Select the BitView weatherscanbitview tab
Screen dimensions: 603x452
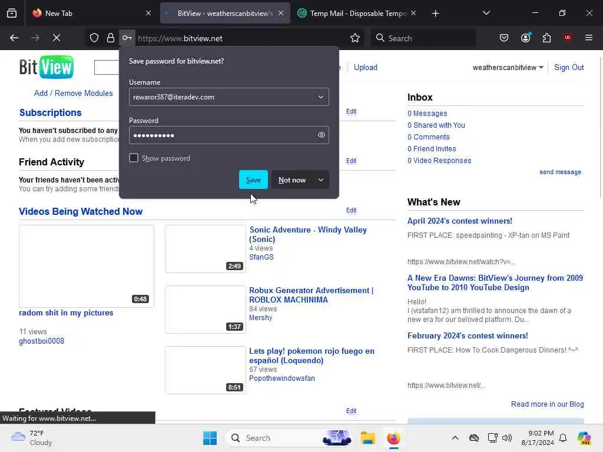[225, 13]
